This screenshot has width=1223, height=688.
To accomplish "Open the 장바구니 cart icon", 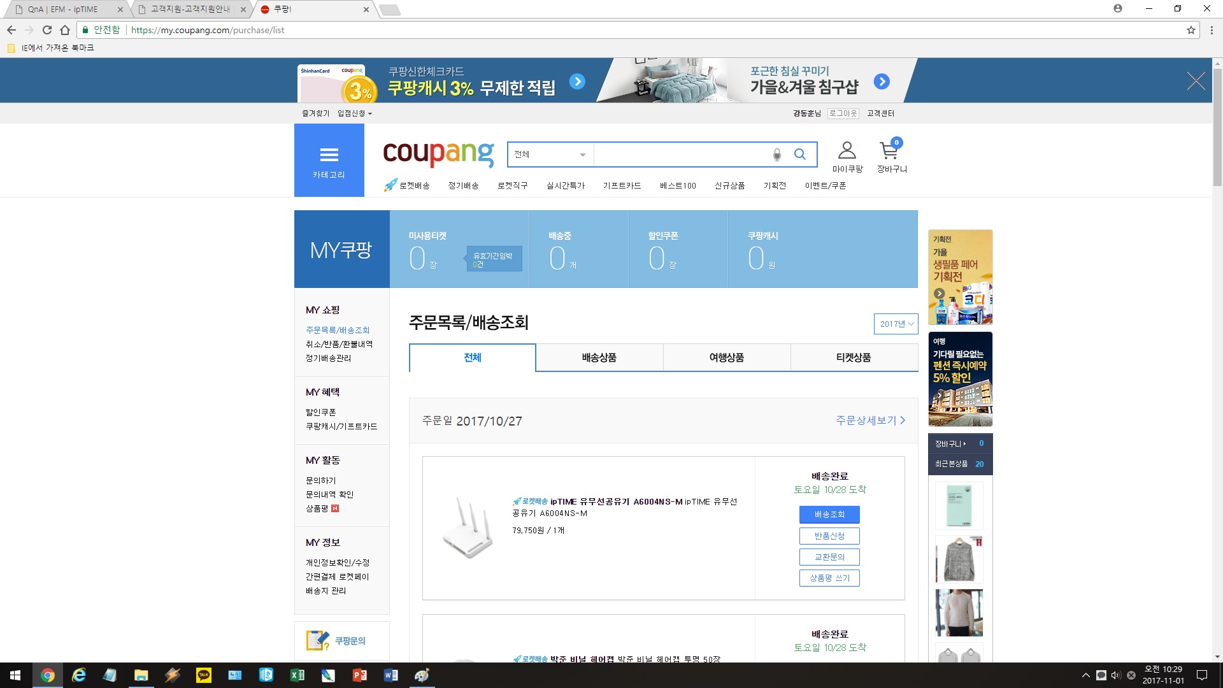I will tap(891, 157).
